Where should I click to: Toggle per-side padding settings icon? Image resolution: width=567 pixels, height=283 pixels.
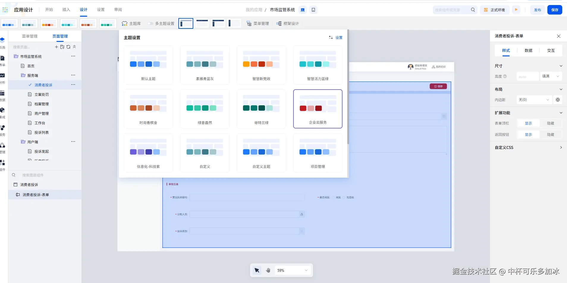tap(558, 100)
